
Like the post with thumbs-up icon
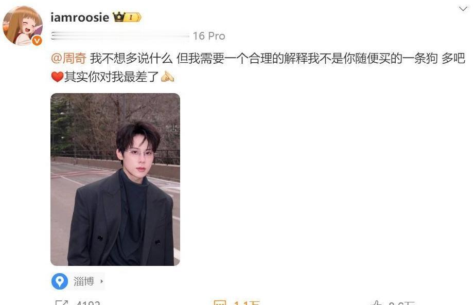[x=377, y=302]
